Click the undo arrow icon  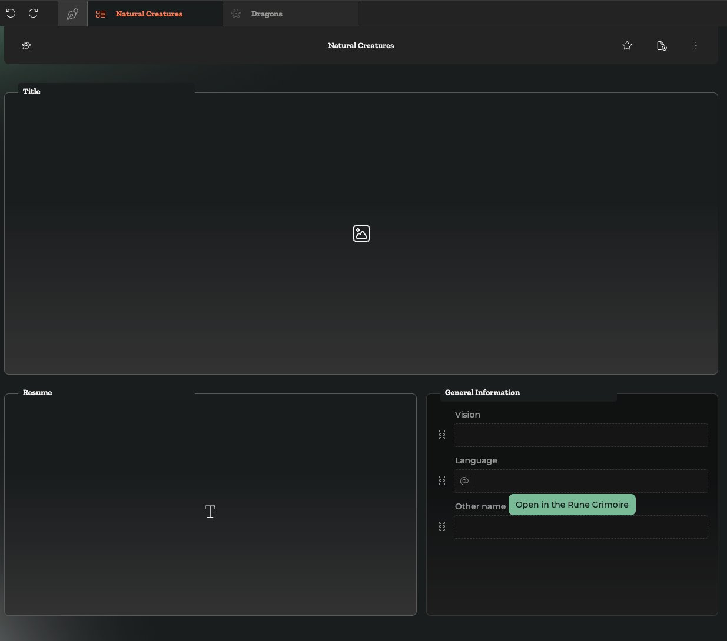[11, 13]
